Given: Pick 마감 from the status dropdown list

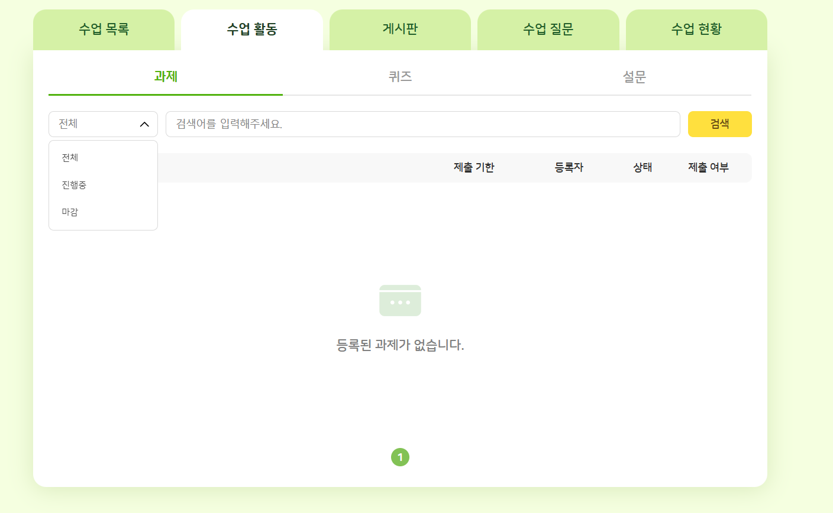Looking at the screenshot, I should pos(70,212).
